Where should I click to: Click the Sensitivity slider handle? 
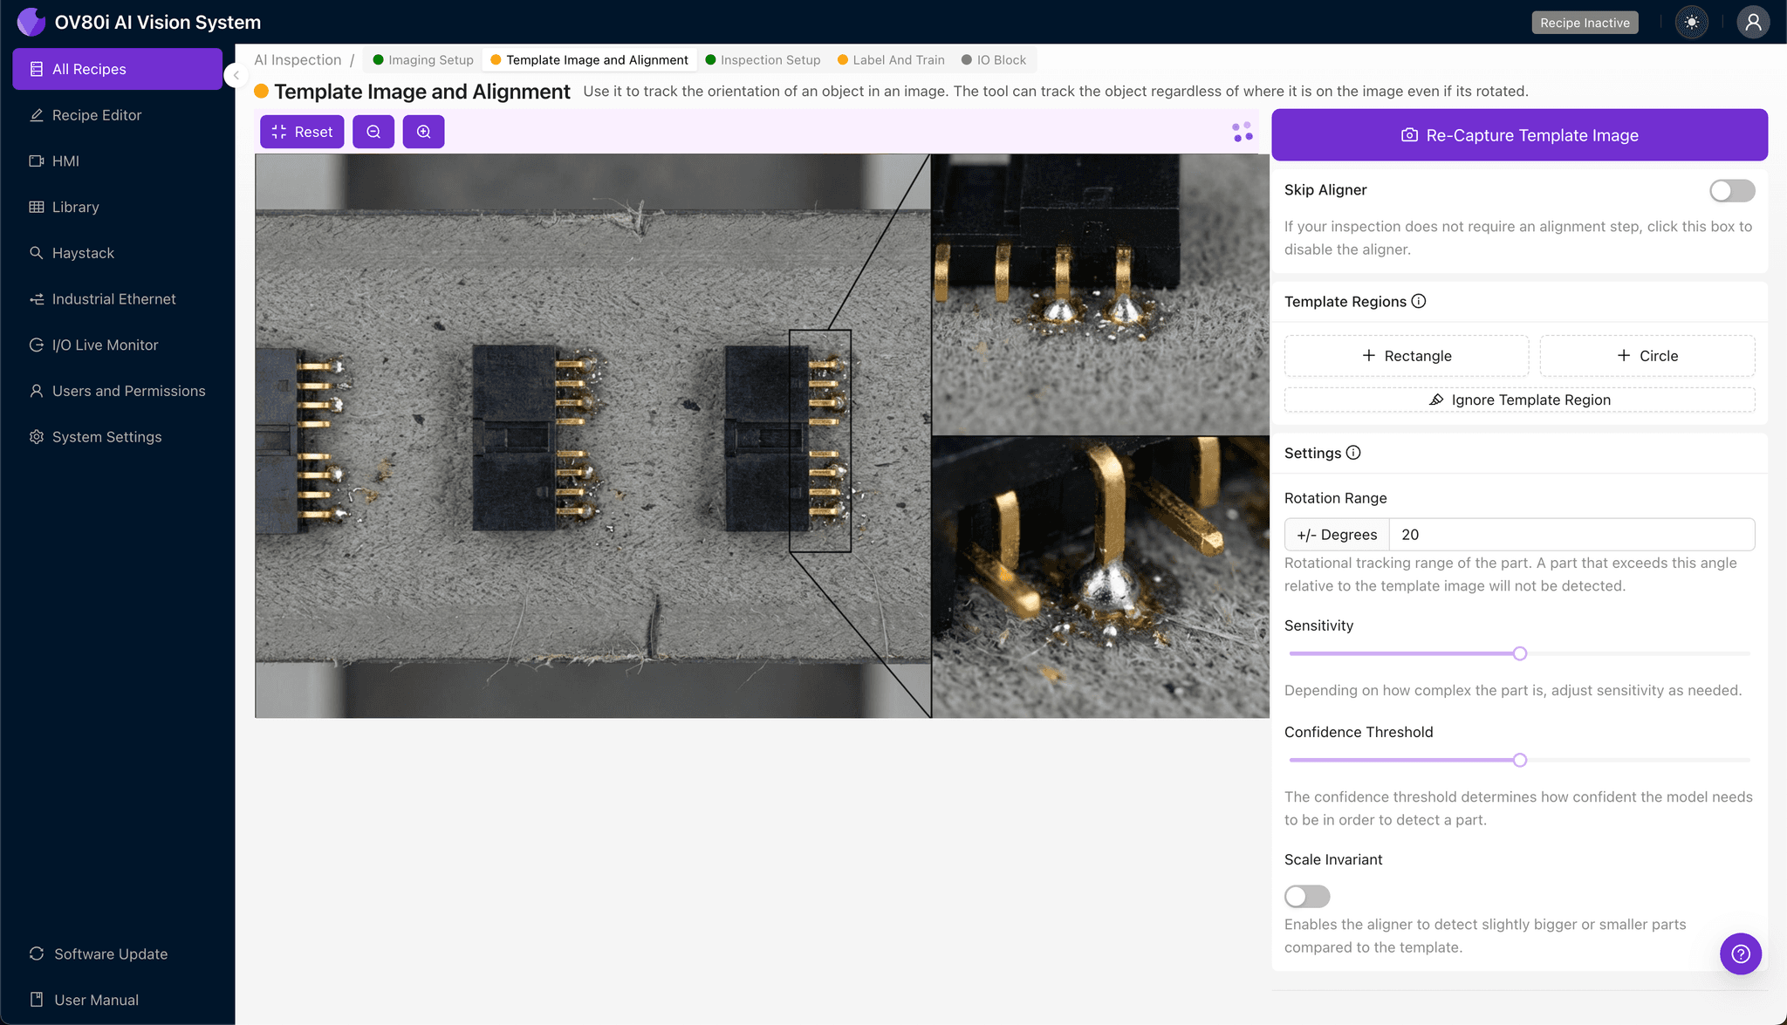(1520, 653)
